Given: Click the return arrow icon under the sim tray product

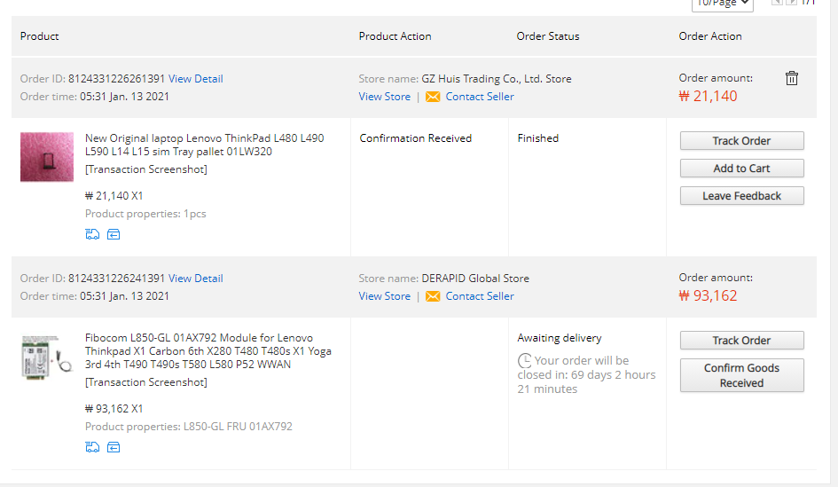Looking at the screenshot, I should coord(114,234).
